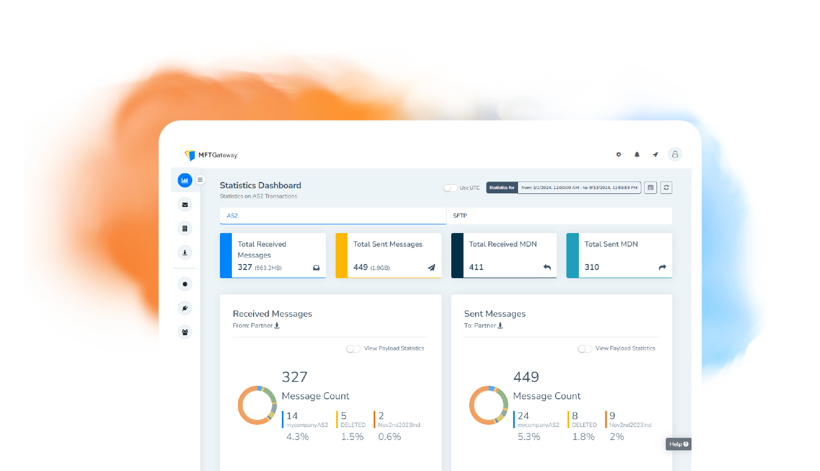This screenshot has height=471, width=820.
Task: Switch to the SFTP tab
Action: 559,216
